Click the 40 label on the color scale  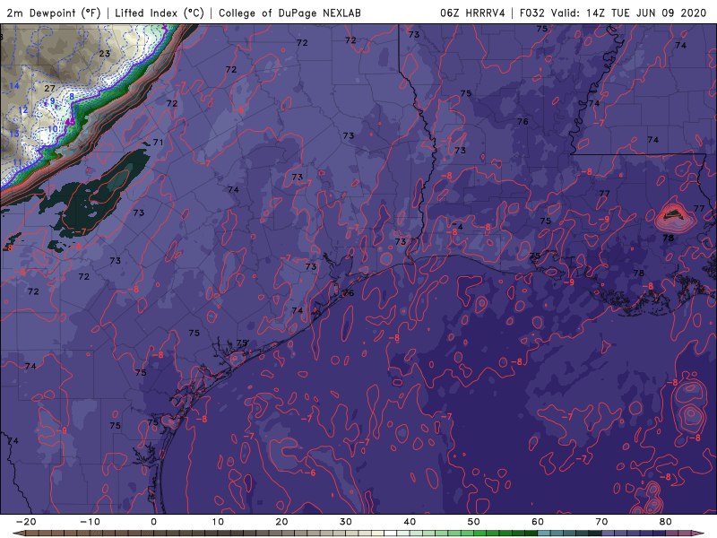410,522
